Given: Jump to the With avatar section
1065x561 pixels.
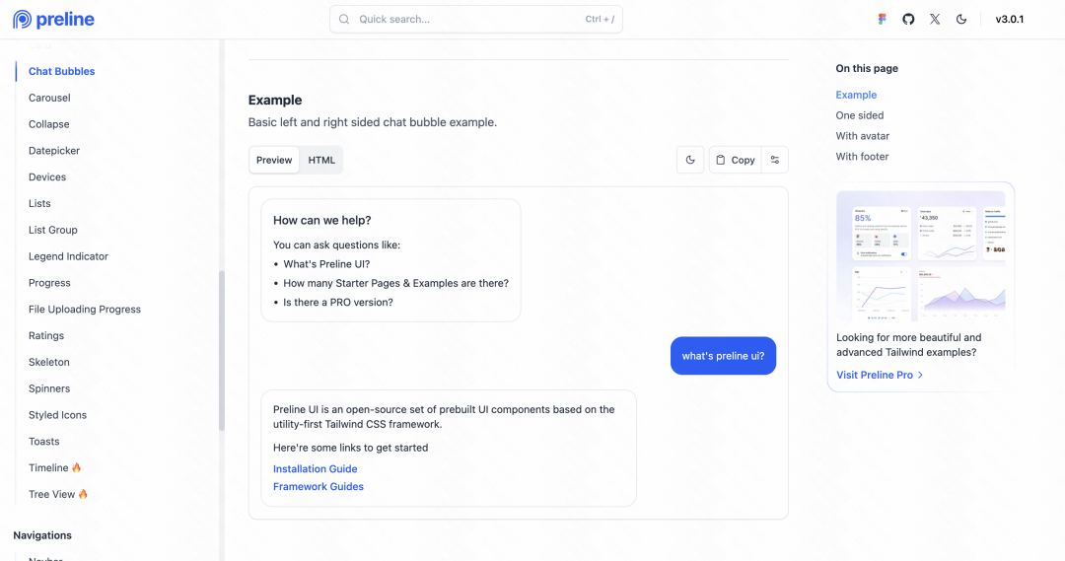Looking at the screenshot, I should 862,136.
